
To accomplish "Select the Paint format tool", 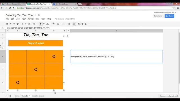I will pyautogui.click(x=17, y=24).
